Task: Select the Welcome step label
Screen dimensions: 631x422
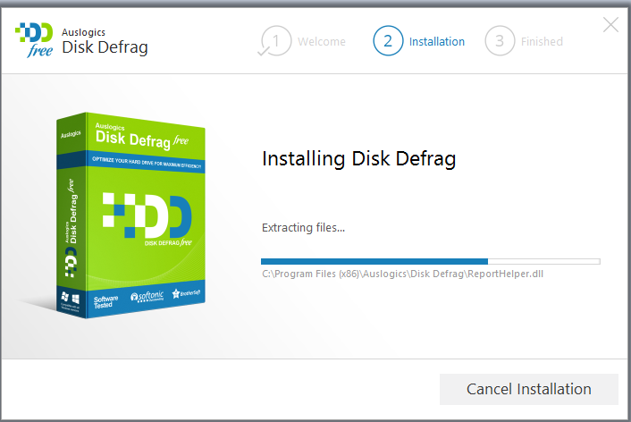Action: [x=322, y=41]
